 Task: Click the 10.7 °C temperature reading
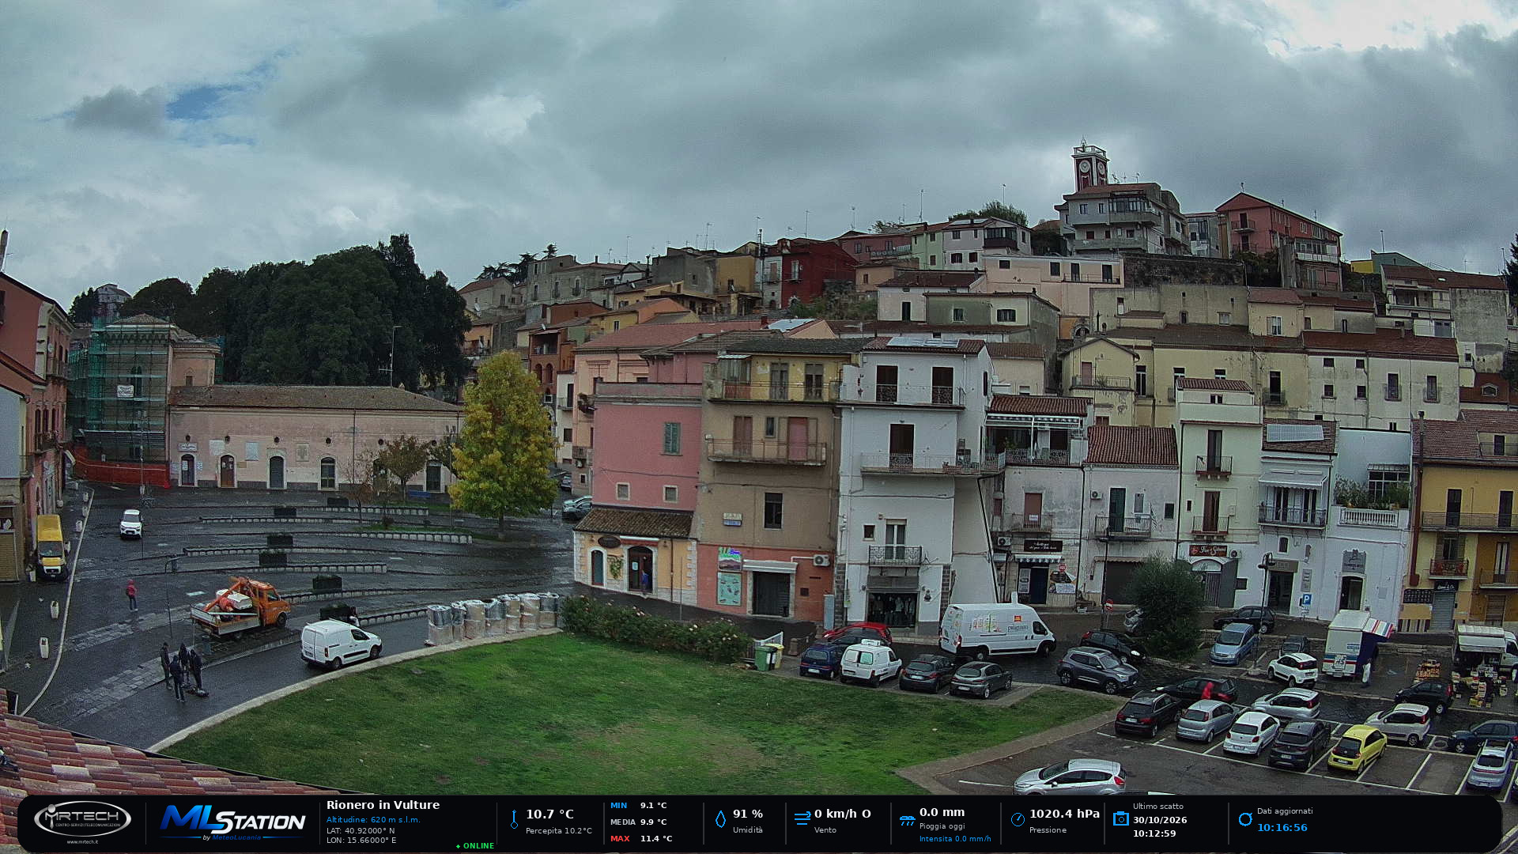pyautogui.click(x=549, y=814)
